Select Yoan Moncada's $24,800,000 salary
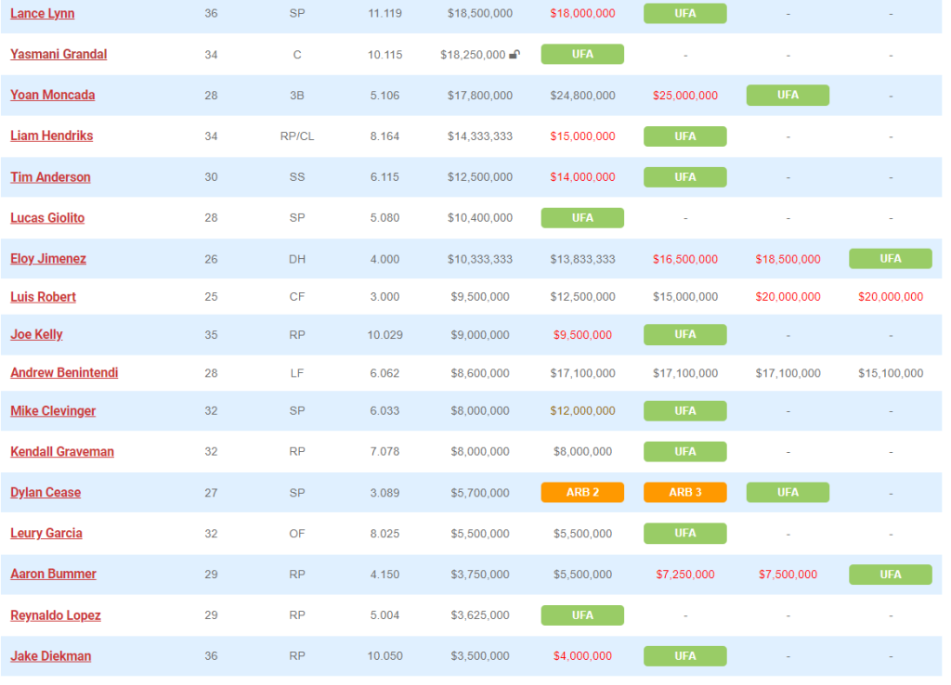The height and width of the screenshot is (685, 951). tap(582, 96)
